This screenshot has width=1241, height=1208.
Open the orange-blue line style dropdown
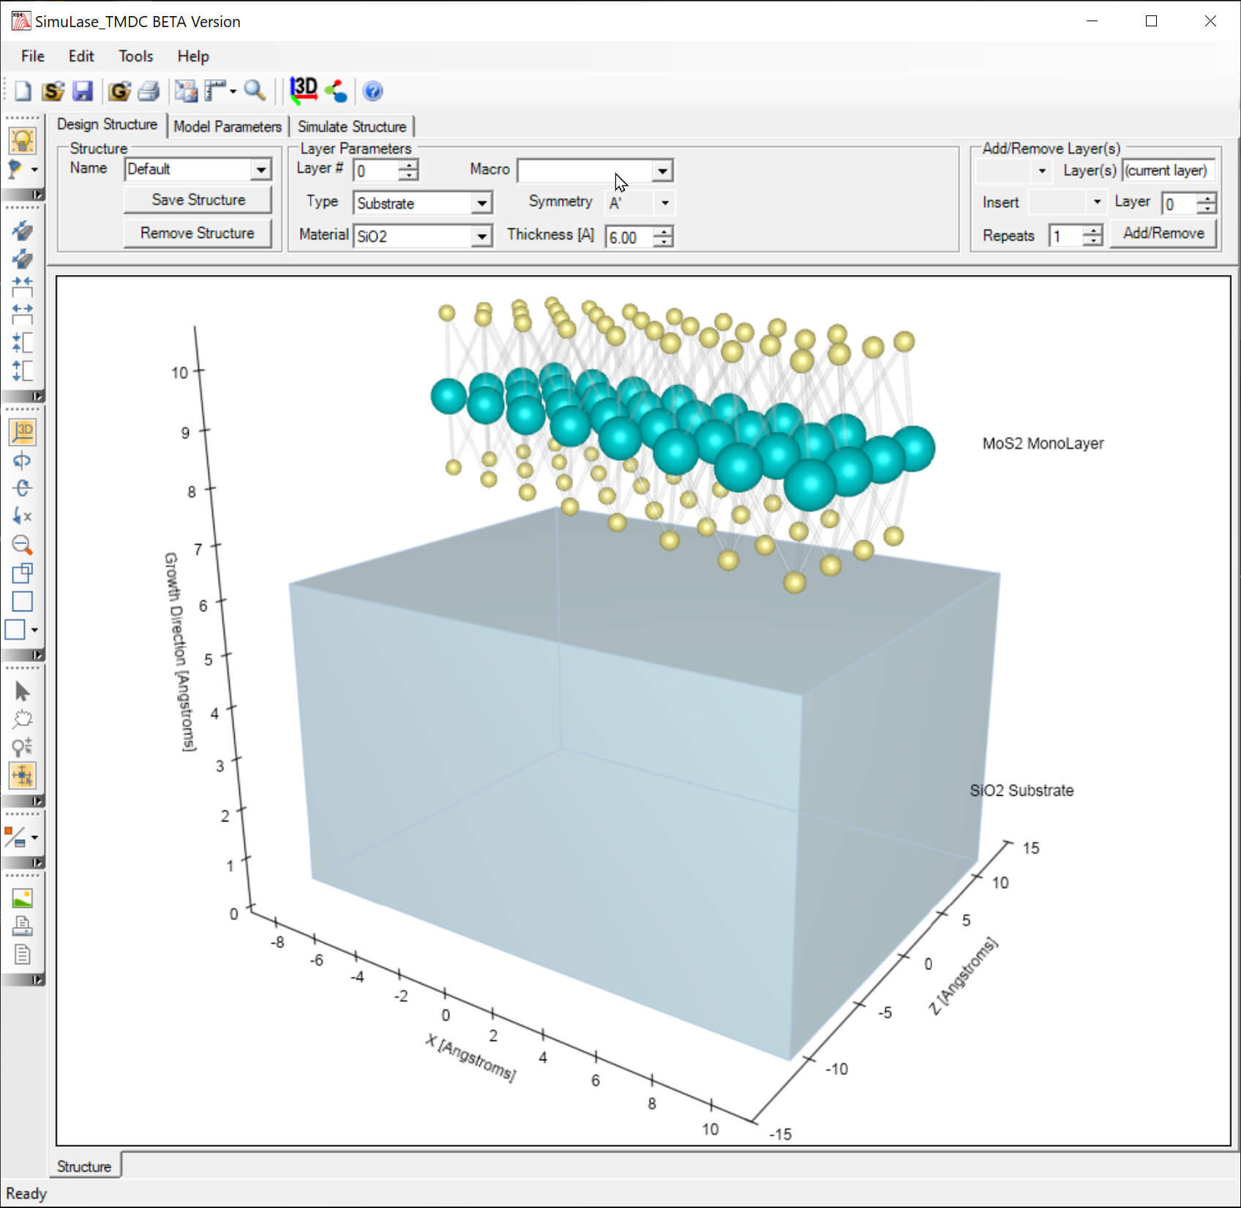34,838
